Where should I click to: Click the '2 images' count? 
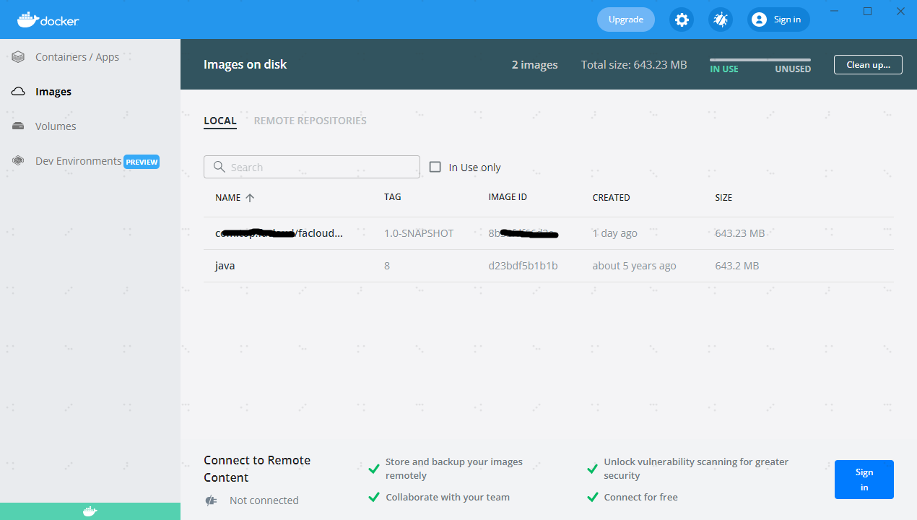(535, 65)
